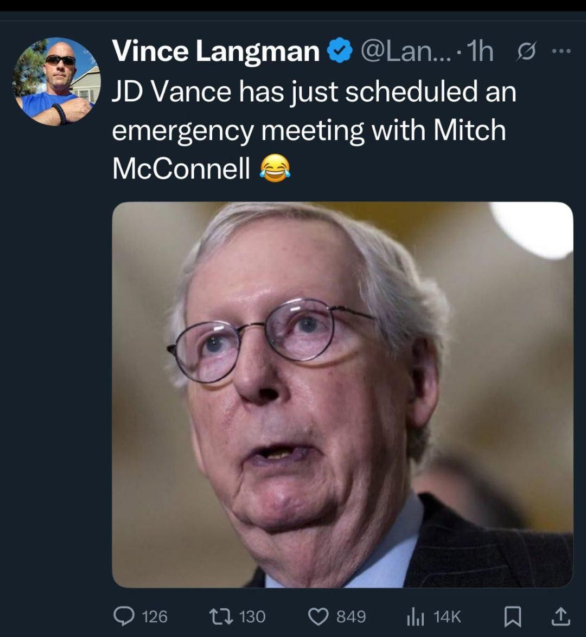The height and width of the screenshot is (637, 586).
Task: Open view analytics bar chart icon
Action: [x=415, y=616]
